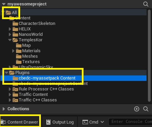Click the Traffic C++ Classes folder icon
This screenshot has width=152, height=127.
[15, 100]
